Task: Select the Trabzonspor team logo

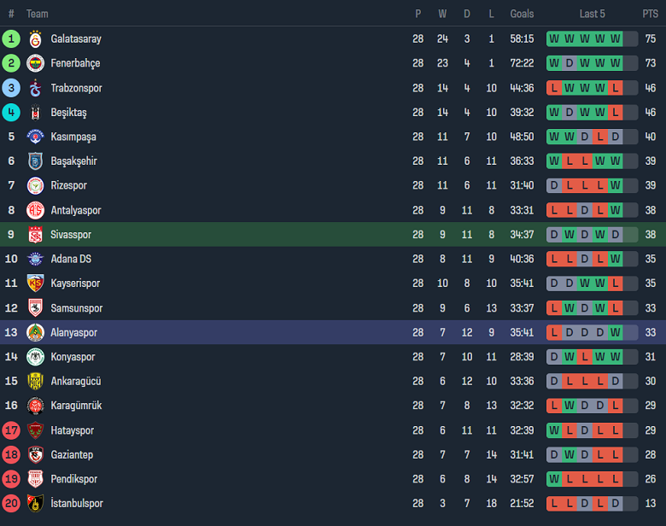Action: [x=35, y=88]
